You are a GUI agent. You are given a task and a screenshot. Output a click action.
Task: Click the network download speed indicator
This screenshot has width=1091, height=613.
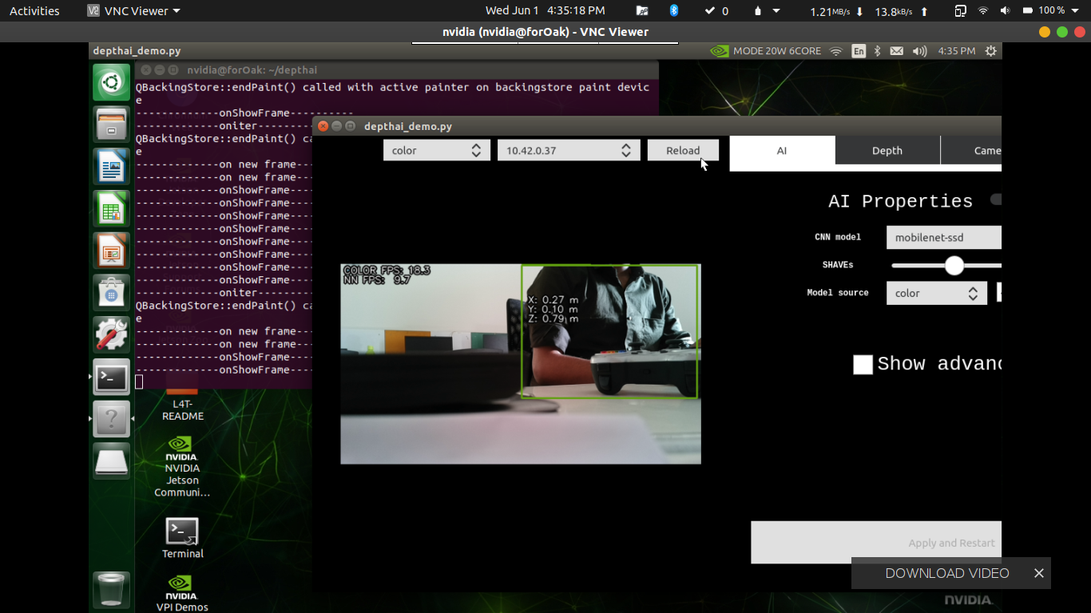(x=836, y=11)
